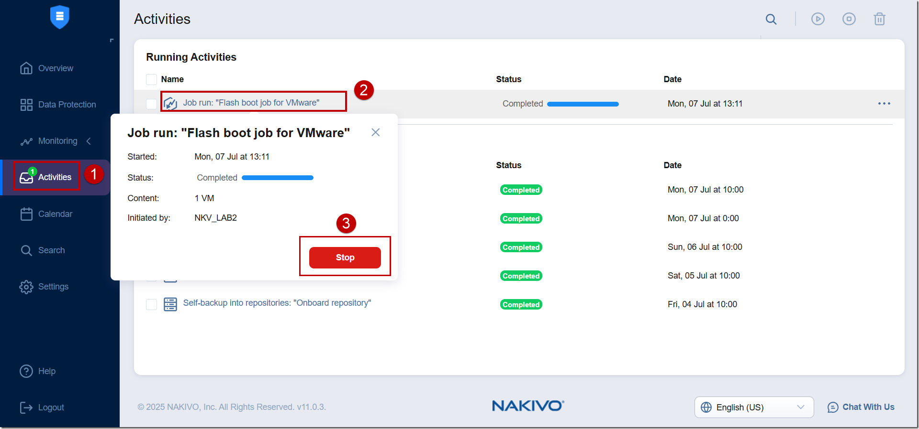Expand the Monitoring submenu chevron
This screenshot has height=429, width=919.
[x=89, y=141]
